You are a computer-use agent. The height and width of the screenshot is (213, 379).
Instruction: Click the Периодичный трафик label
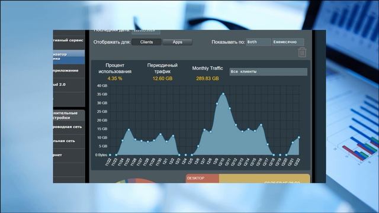(162, 69)
